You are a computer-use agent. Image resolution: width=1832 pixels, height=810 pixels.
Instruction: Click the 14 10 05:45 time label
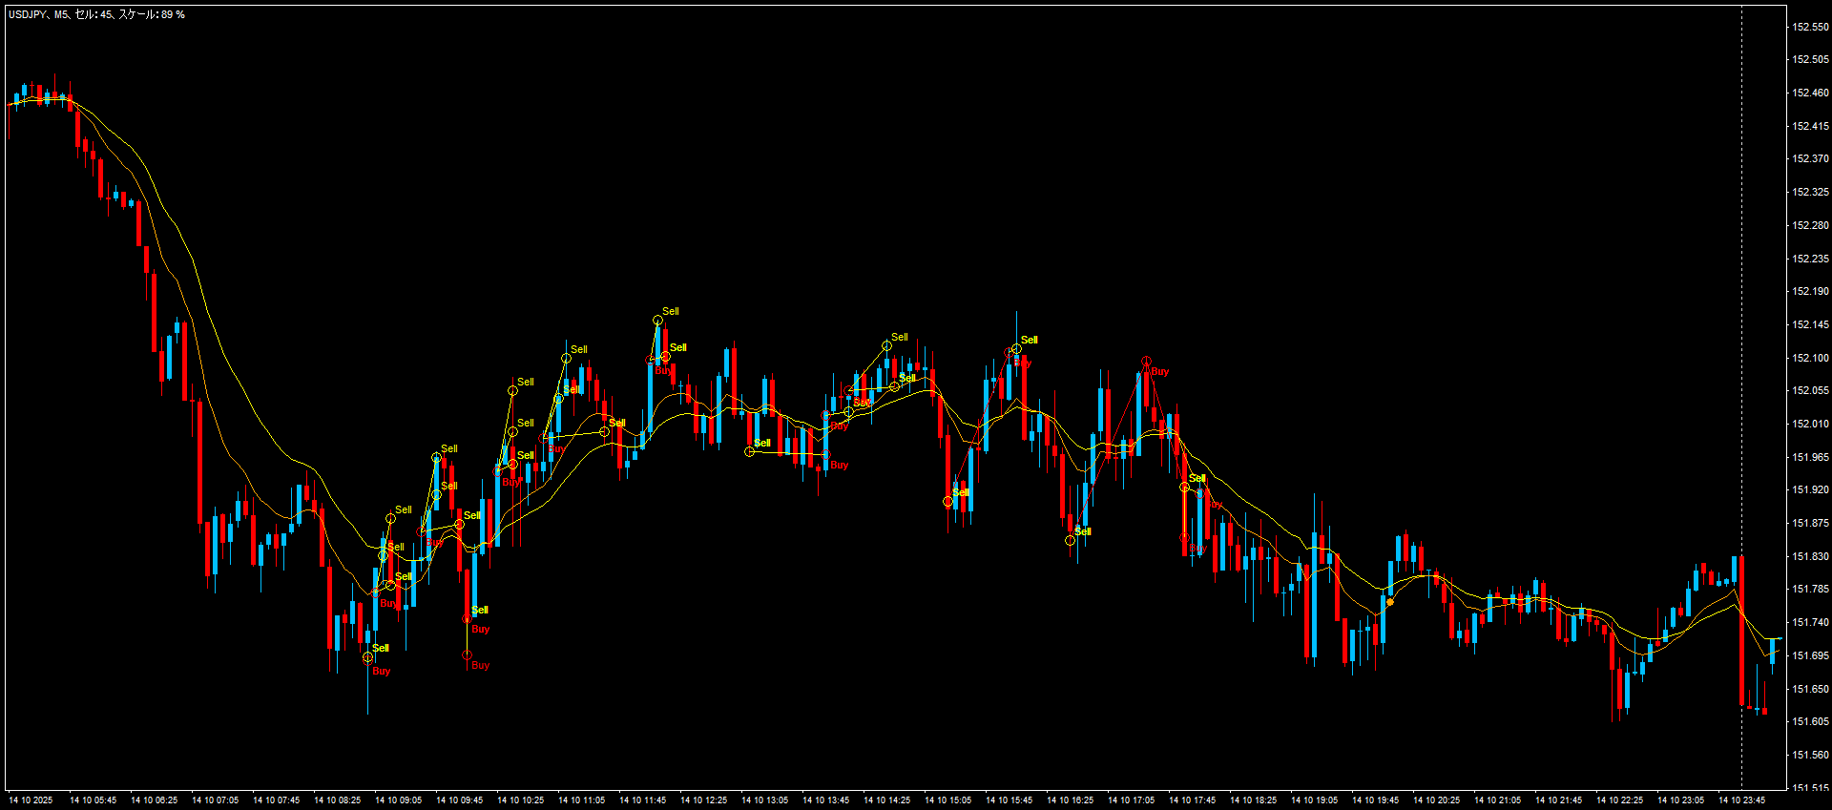93,800
